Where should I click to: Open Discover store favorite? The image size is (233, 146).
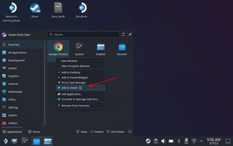(122, 50)
